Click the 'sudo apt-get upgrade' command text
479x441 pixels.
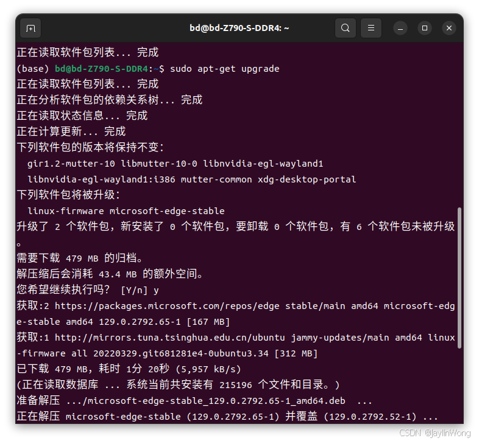pyautogui.click(x=224, y=69)
